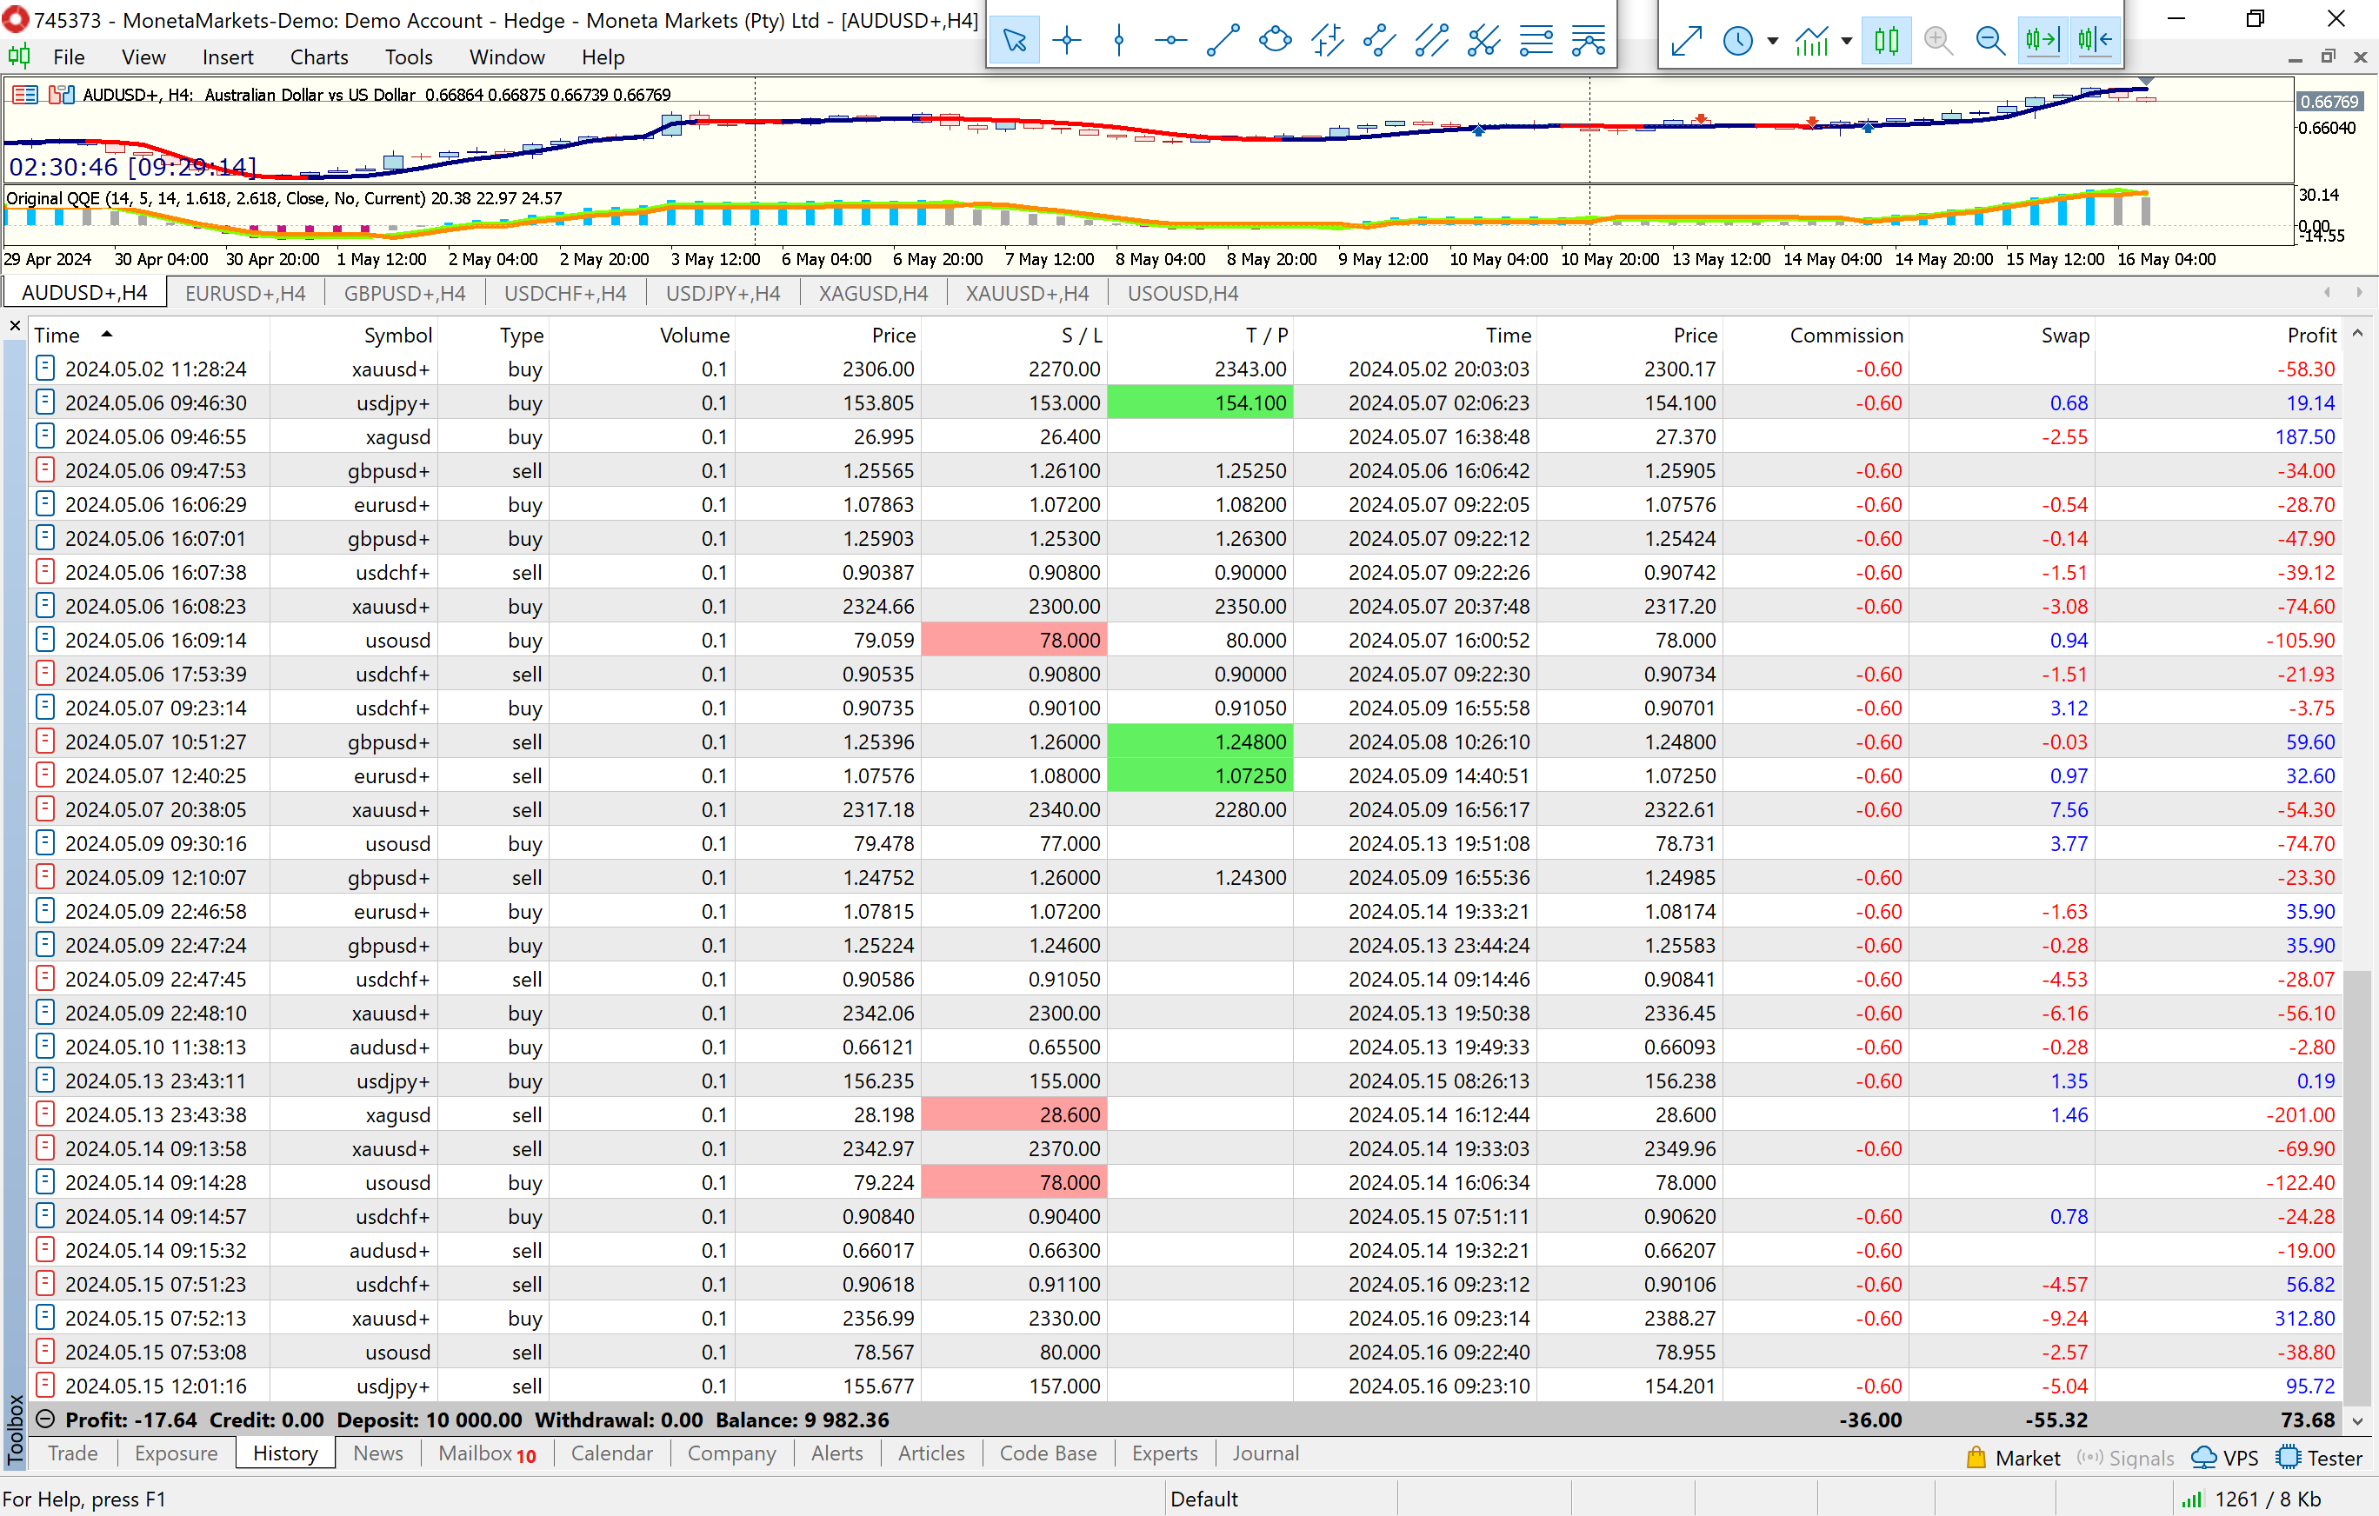Select the horizontal line drawing tool
This screenshot has height=1516, width=2379.
1170,41
